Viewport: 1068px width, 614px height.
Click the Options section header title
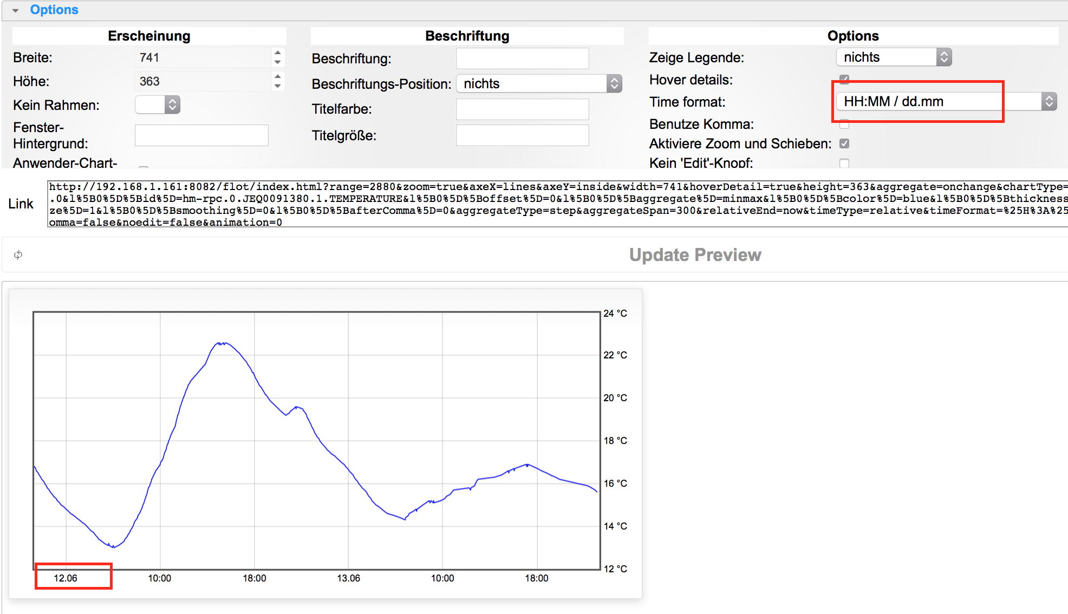[54, 10]
